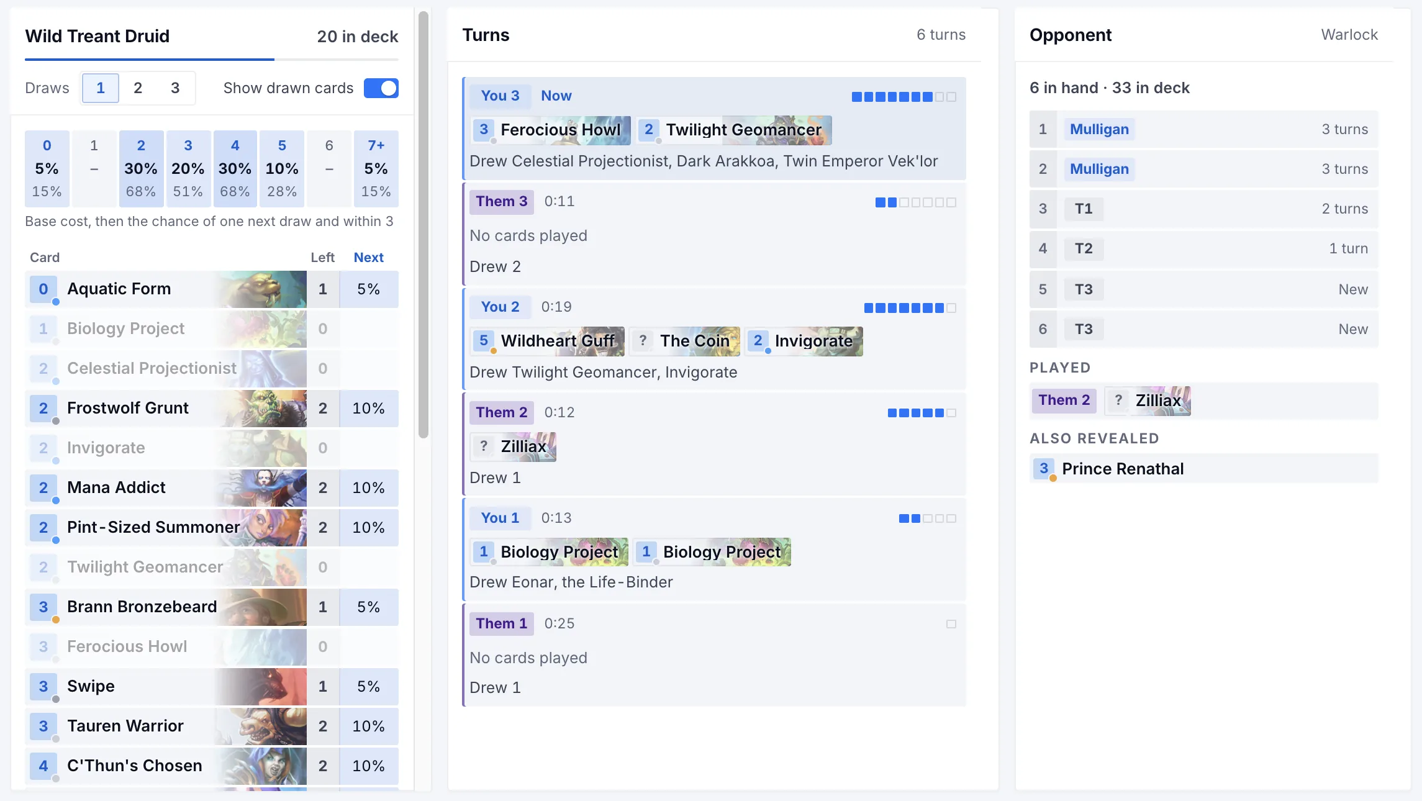Select the You 2 turn label
This screenshot has width=1422, height=801.
tap(500, 307)
